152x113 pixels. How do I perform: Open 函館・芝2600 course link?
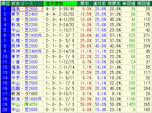(x=24, y=88)
